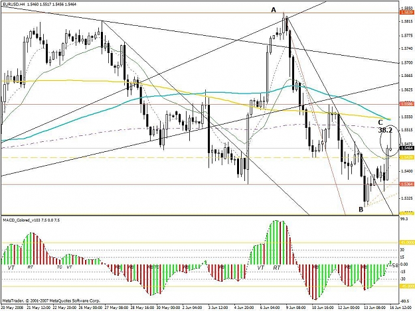Click the 30 May 00:00 date label

(168, 308)
